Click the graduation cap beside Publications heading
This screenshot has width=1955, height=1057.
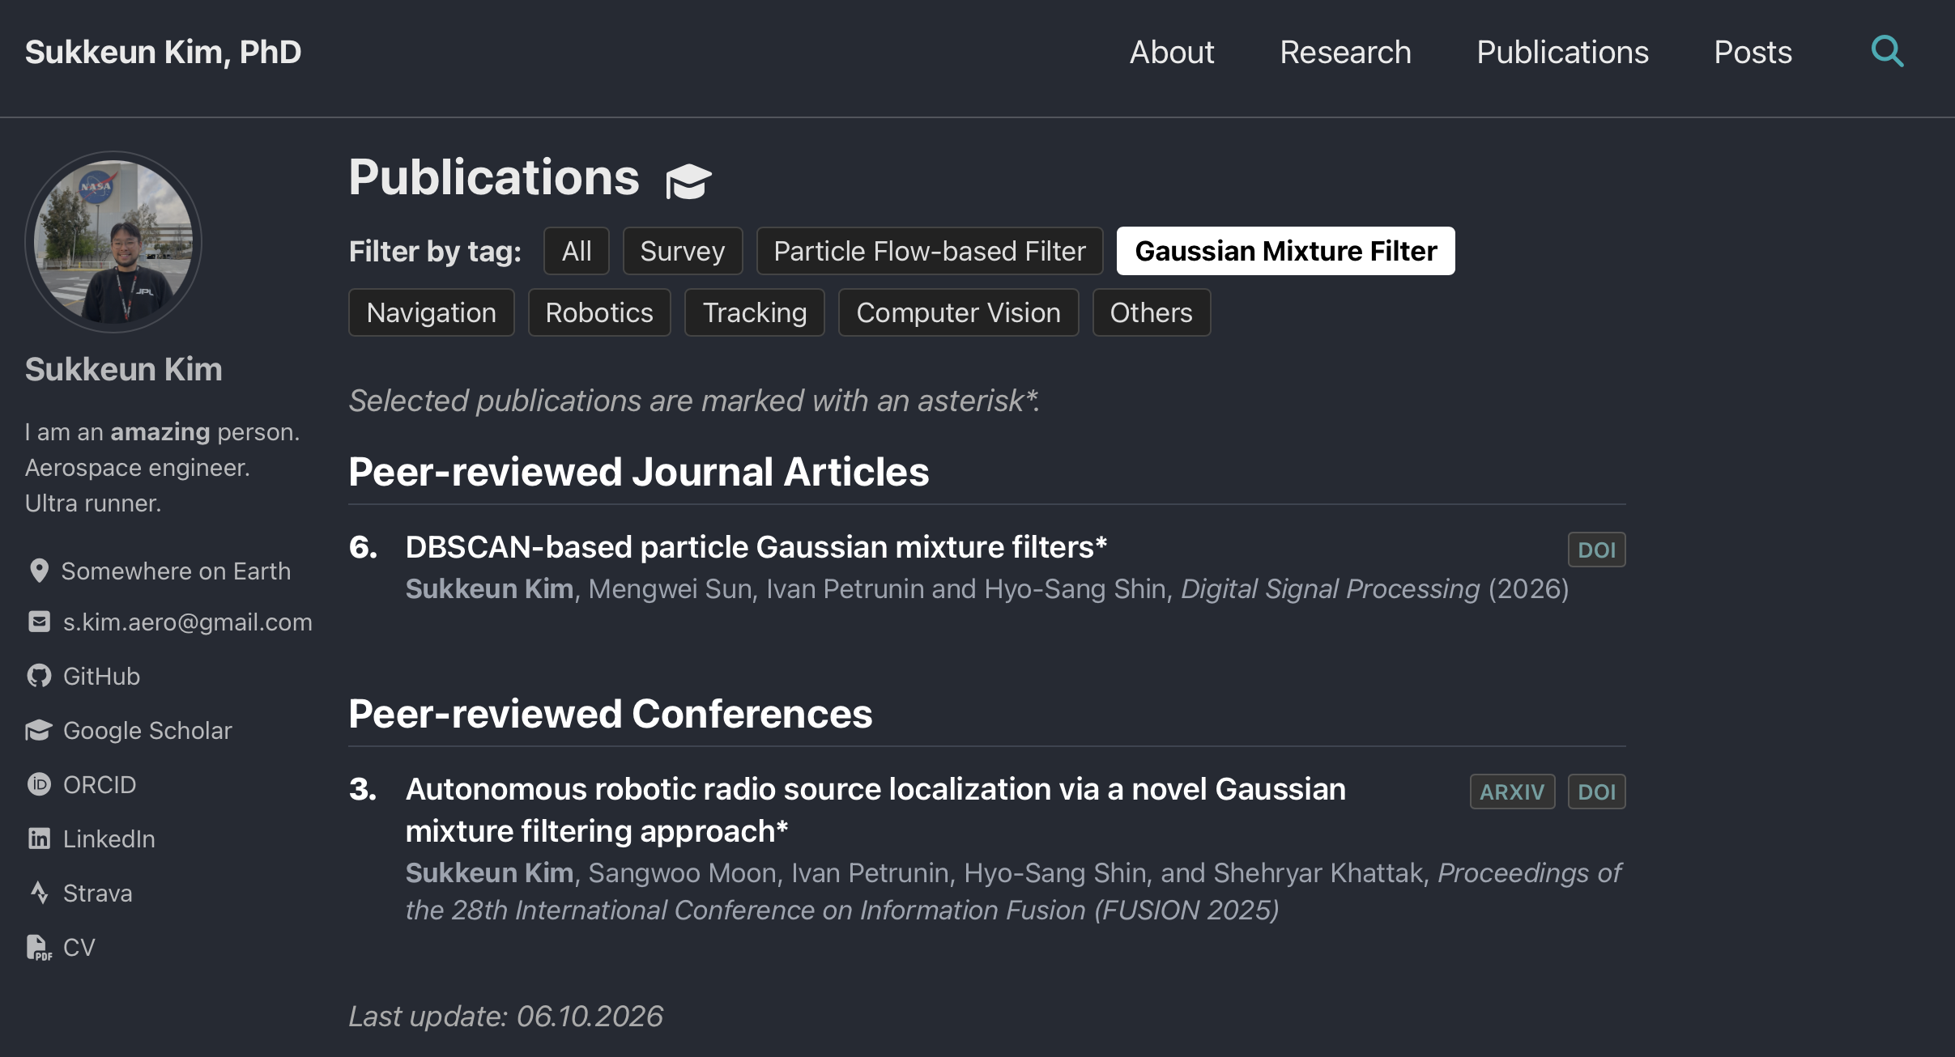688,180
